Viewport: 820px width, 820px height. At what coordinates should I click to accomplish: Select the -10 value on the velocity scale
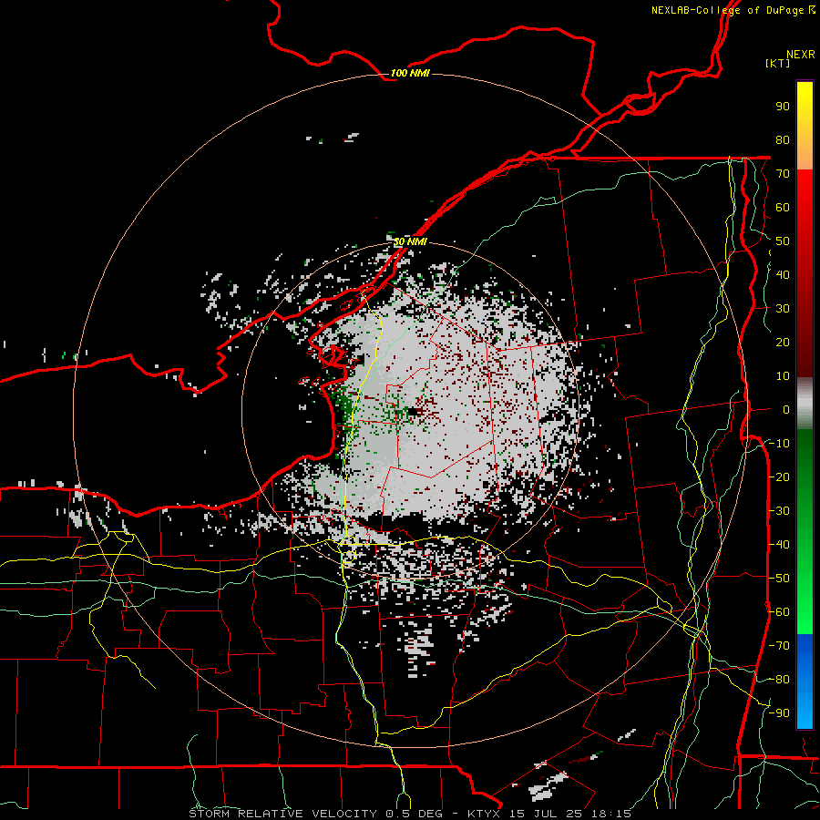[779, 444]
